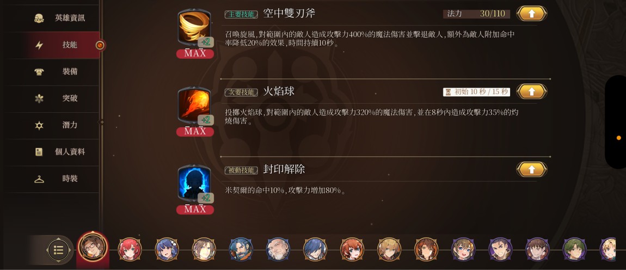Open the hero list menu icon
The image size is (626, 270).
pyautogui.click(x=59, y=250)
